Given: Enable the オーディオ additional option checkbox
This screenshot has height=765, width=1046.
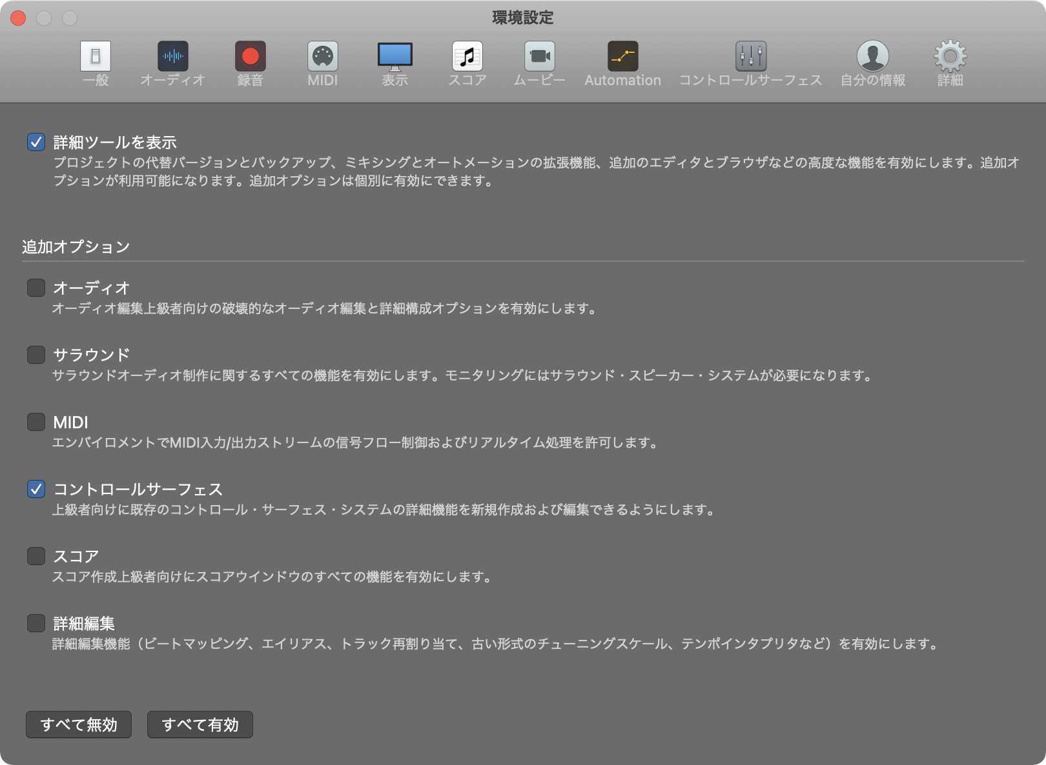Looking at the screenshot, I should (x=36, y=288).
